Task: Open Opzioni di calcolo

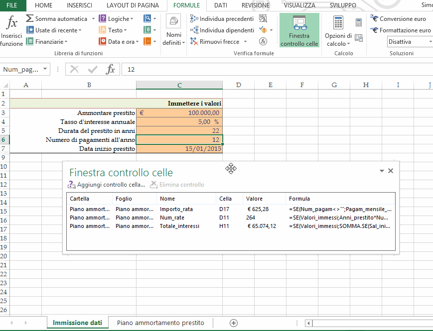Action: (x=338, y=31)
